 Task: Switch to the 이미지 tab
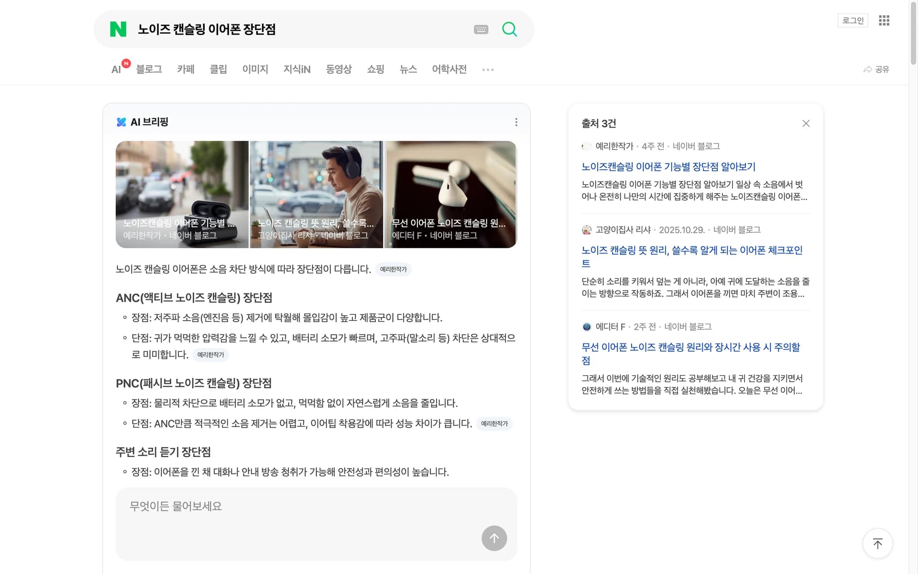255,69
